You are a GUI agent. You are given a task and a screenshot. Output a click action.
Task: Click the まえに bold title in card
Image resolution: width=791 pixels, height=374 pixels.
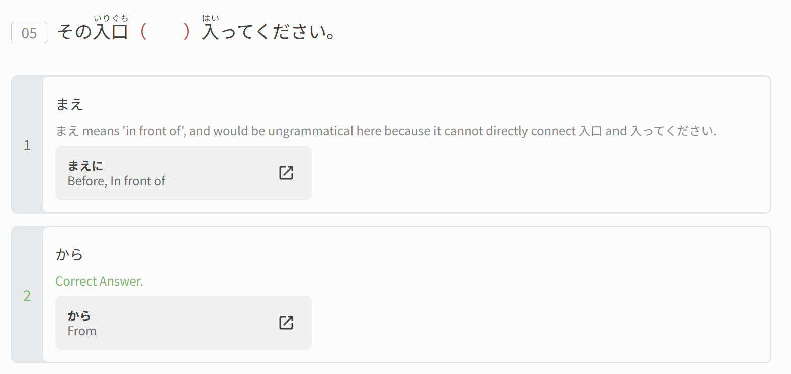coord(85,166)
